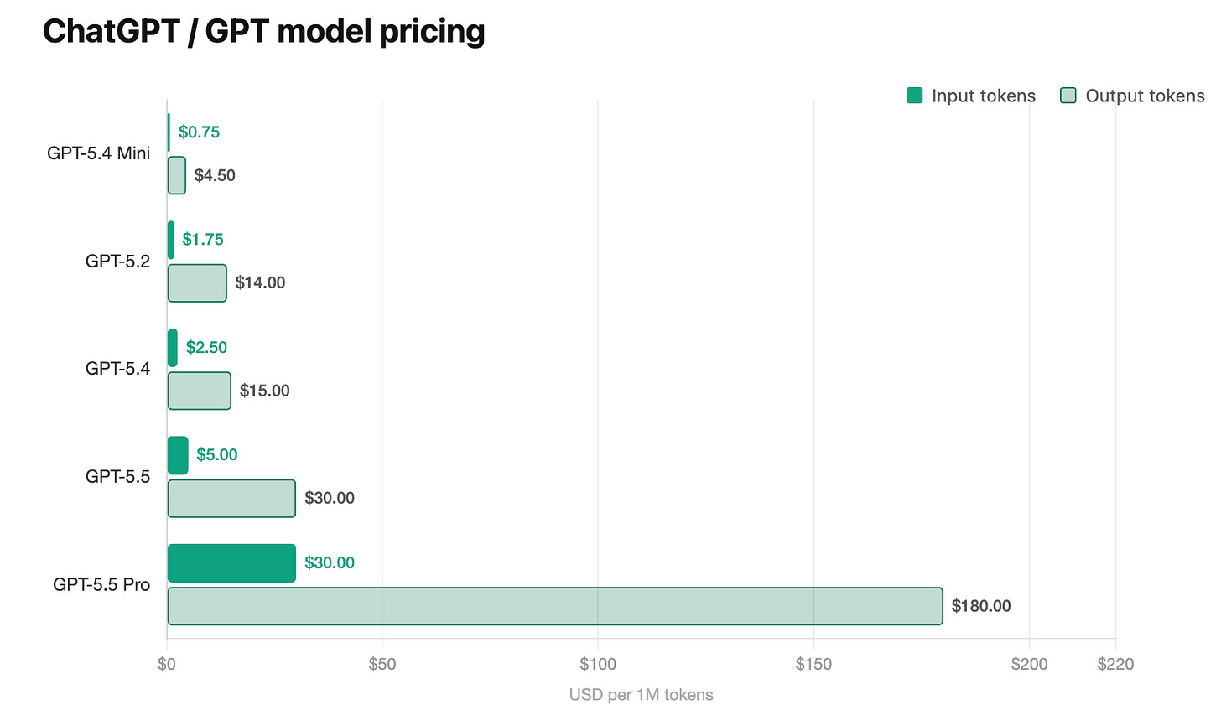Click the GPT-5.4 $2.50 input bar

[173, 348]
